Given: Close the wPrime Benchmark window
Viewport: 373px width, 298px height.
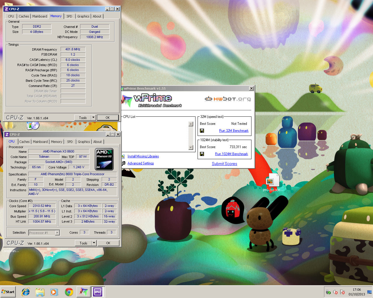Looking at the screenshot, I should click(x=251, y=88).
